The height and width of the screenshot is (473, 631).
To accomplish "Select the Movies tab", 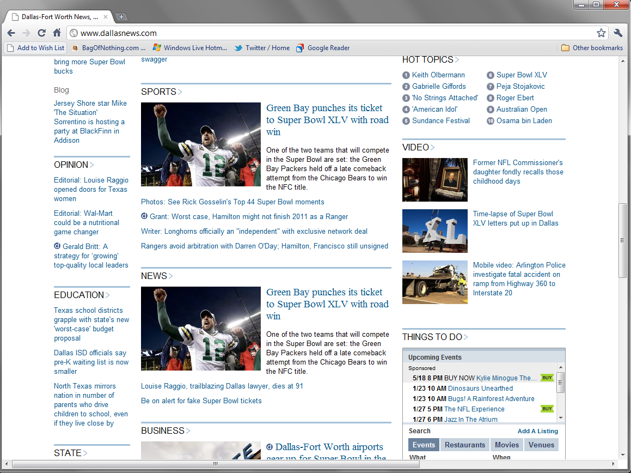I will click(x=507, y=445).
